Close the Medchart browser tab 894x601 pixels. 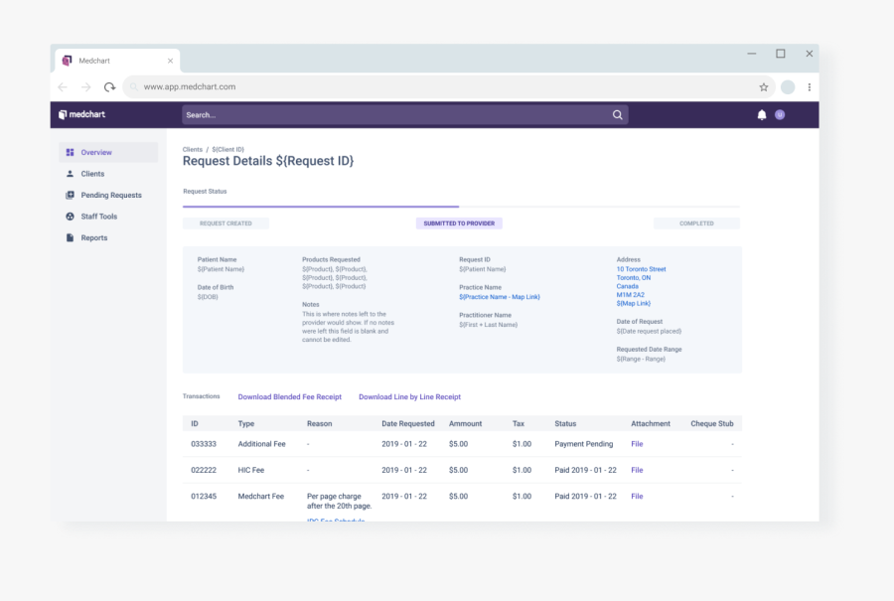pos(170,61)
